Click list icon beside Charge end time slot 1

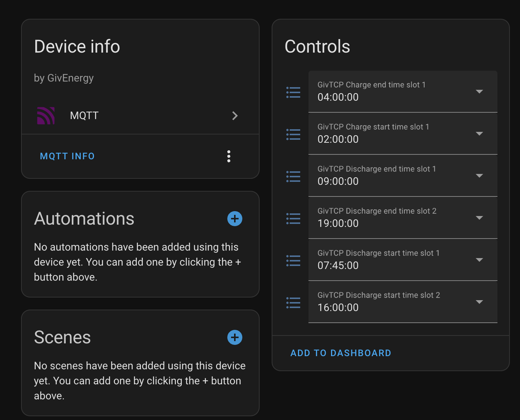[x=293, y=92]
